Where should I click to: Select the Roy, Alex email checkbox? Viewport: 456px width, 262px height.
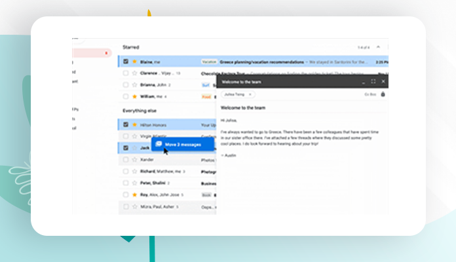click(126, 195)
